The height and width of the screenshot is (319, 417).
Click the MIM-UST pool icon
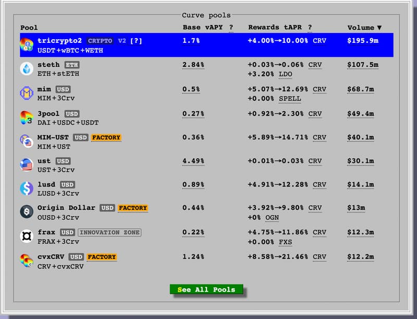pos(27,141)
